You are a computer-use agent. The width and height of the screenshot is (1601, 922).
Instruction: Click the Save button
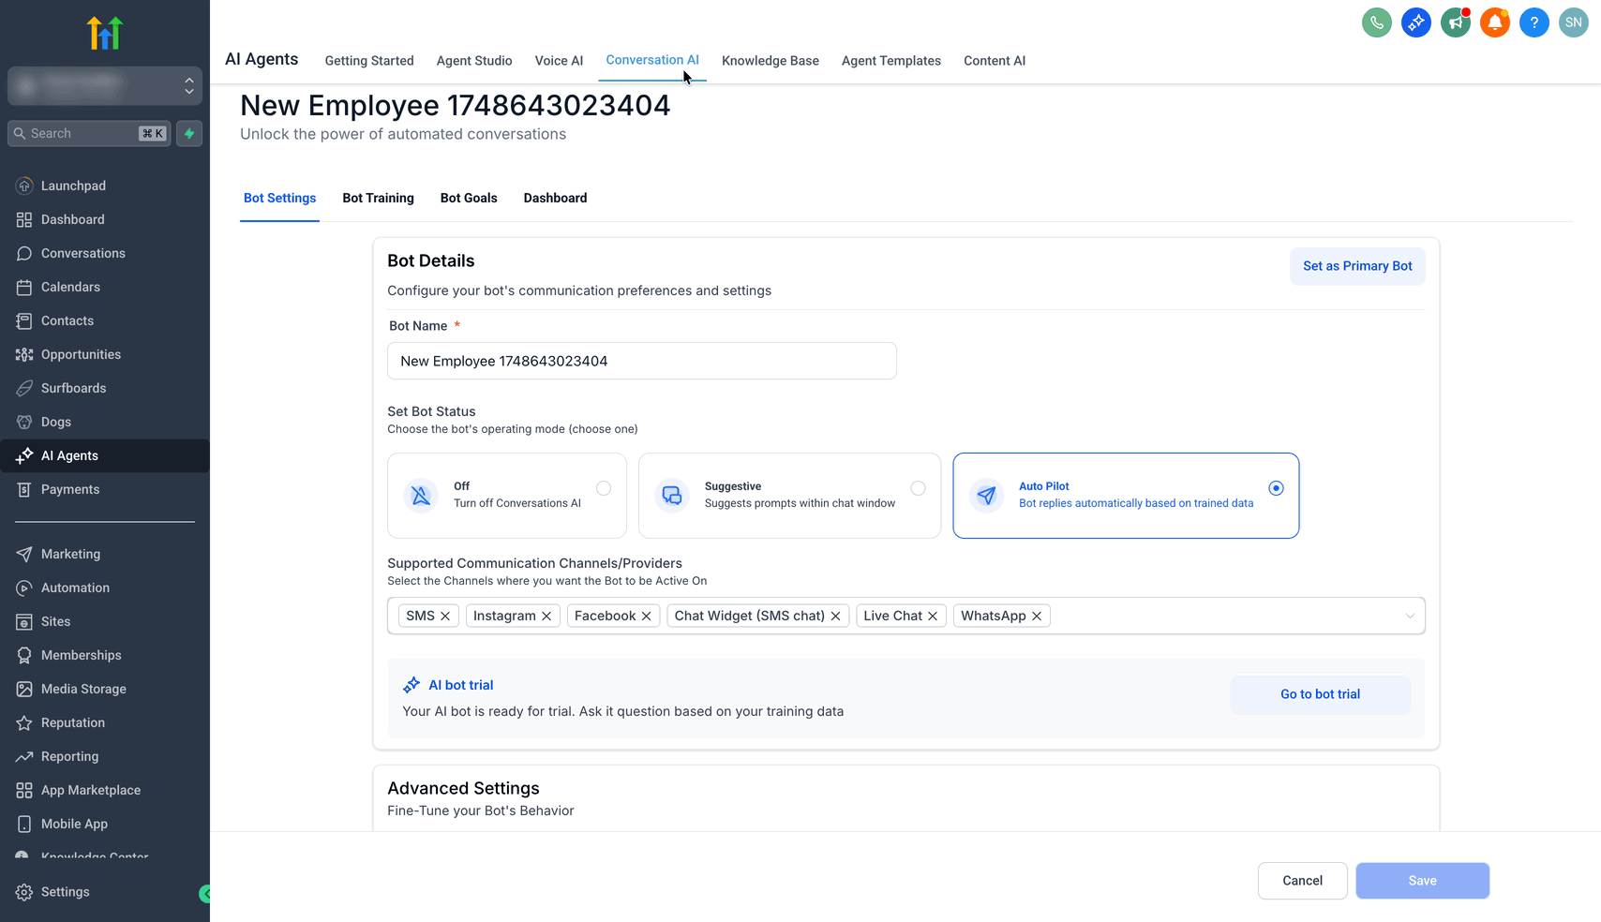(x=1422, y=881)
